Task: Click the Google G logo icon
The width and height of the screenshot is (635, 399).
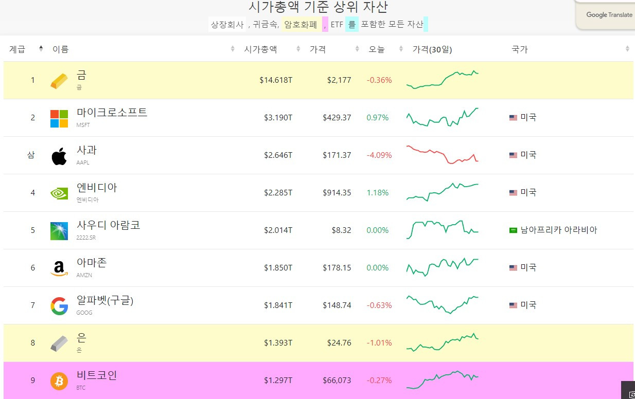Action: (59, 306)
